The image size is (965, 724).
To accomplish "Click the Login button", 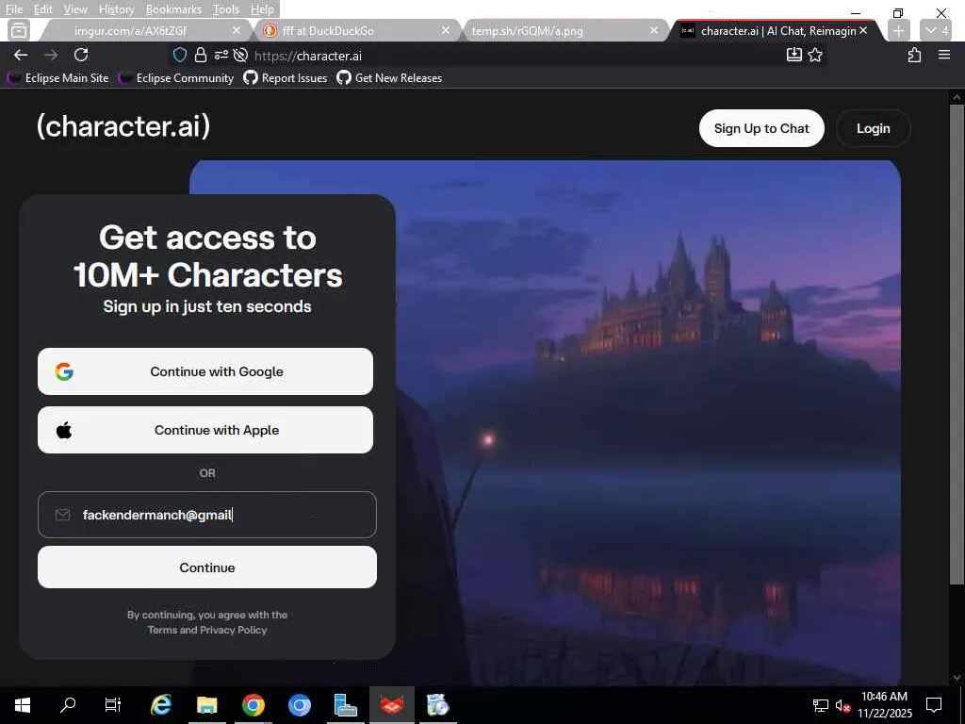I will (874, 128).
